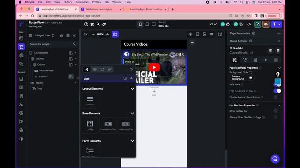The width and height of the screenshot is (300, 168).
Task: Insert the SwitchListTile element
Action: coord(126,126)
